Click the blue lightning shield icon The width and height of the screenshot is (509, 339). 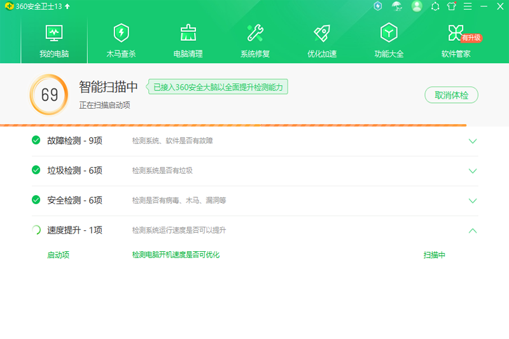coord(378,6)
